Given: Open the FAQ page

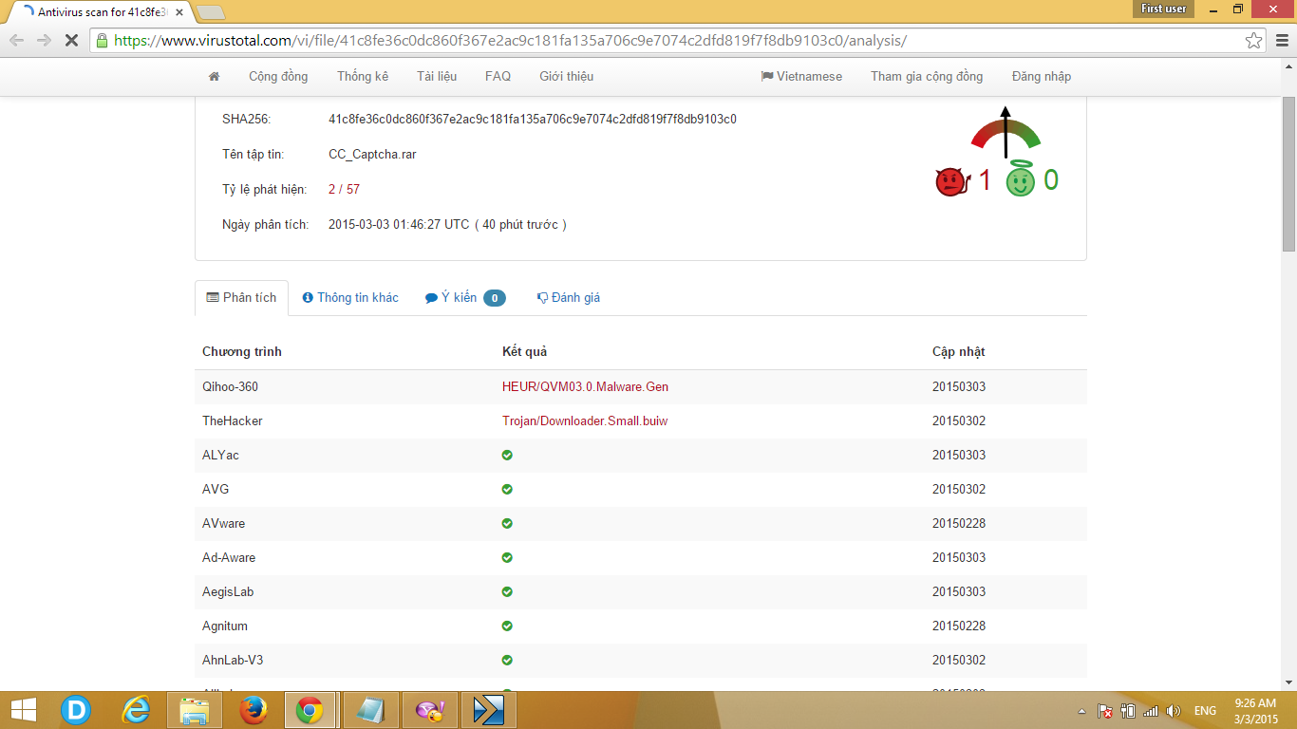Looking at the screenshot, I should coord(498,76).
